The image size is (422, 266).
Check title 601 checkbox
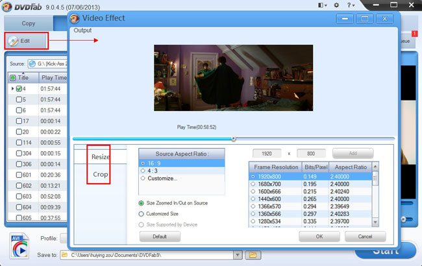coord(19,175)
